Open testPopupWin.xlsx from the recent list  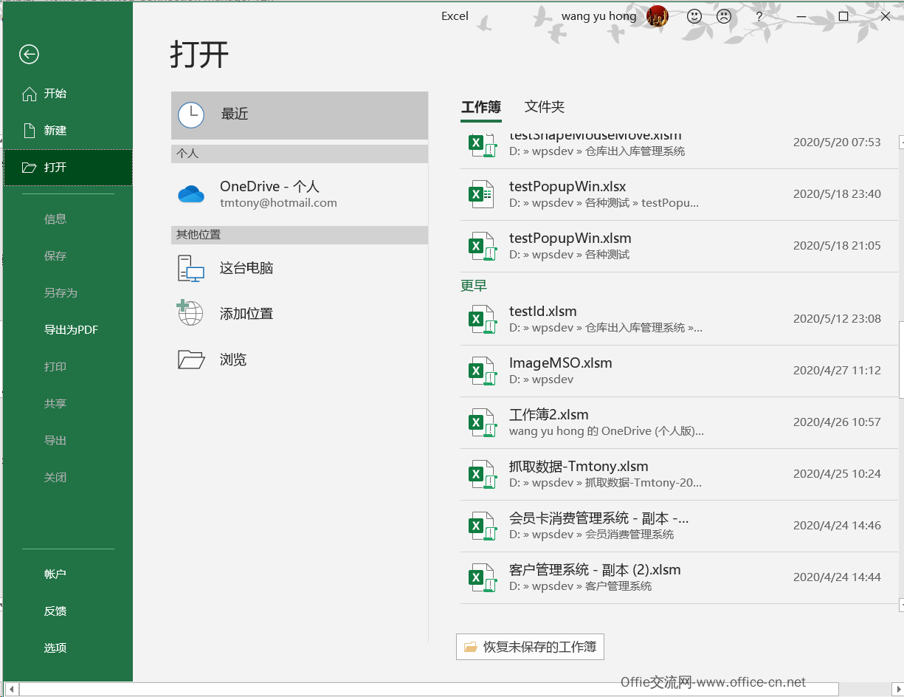679,194
